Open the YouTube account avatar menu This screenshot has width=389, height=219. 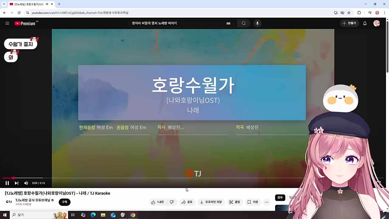[377, 23]
